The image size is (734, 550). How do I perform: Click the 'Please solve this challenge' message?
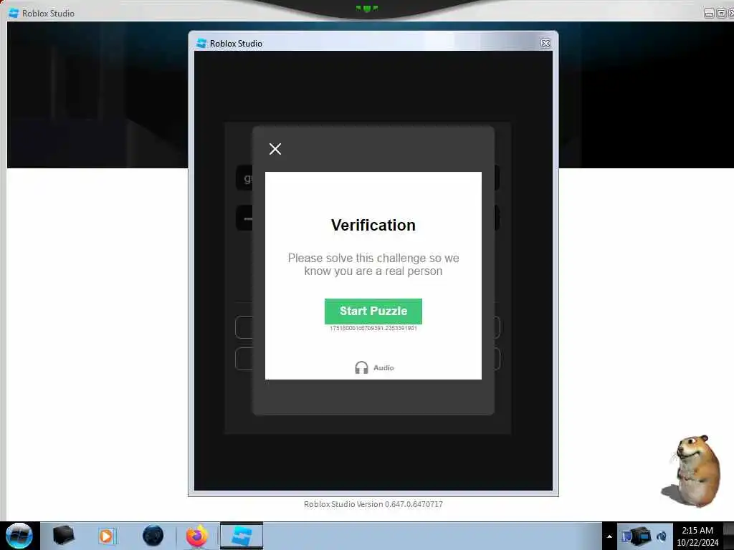(373, 265)
